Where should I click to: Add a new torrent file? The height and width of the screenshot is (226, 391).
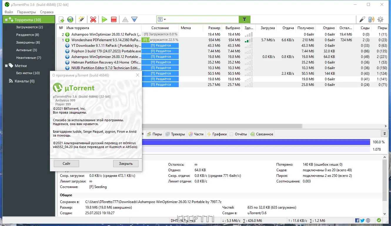tap(61, 19)
